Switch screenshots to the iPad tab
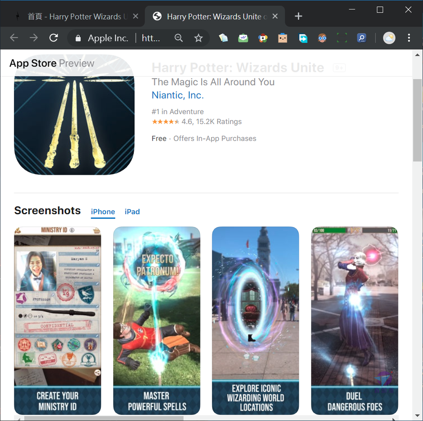The width and height of the screenshot is (423, 421). click(132, 212)
